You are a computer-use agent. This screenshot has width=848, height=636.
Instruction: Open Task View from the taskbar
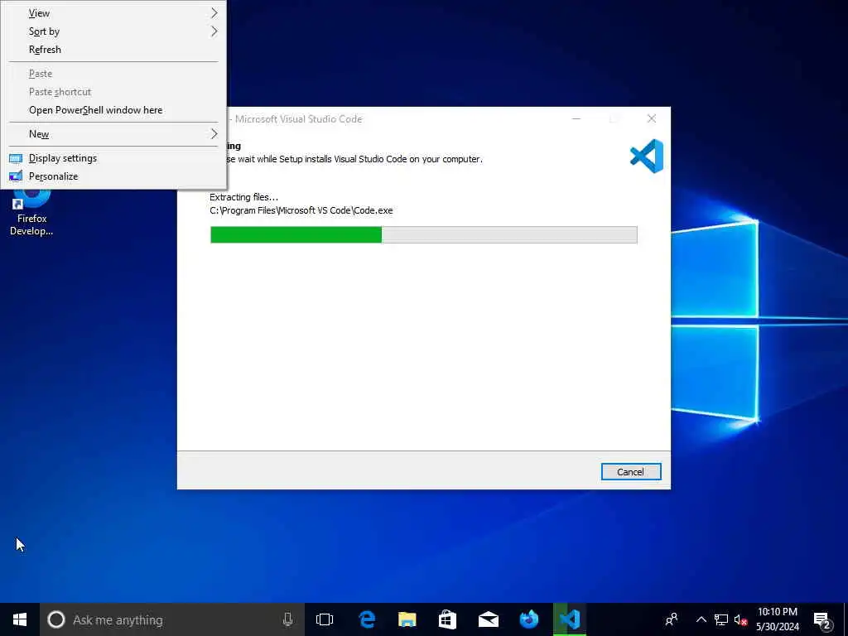pyautogui.click(x=325, y=619)
